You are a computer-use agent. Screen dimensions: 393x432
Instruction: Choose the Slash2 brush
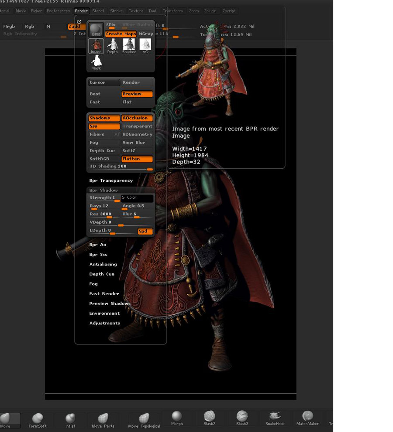pos(242,418)
